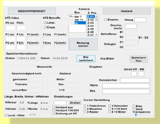Select Z.03 in the Z. Pos. list
This screenshot has width=160, height=124.
tap(91, 23)
